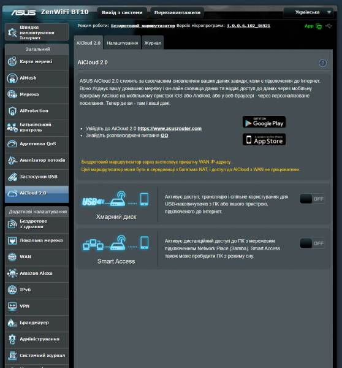Click the VPN monitor icon

(12, 306)
